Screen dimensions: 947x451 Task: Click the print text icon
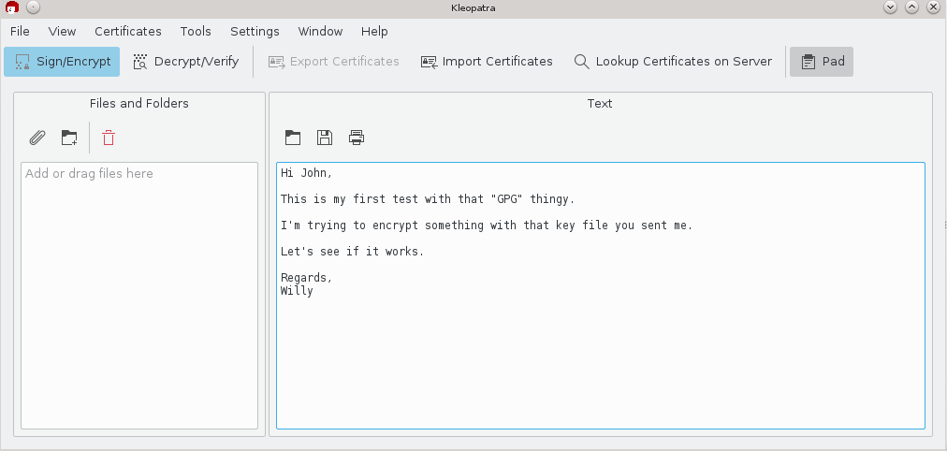coord(357,138)
